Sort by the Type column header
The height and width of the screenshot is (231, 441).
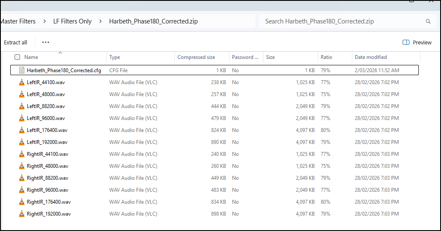tap(115, 57)
